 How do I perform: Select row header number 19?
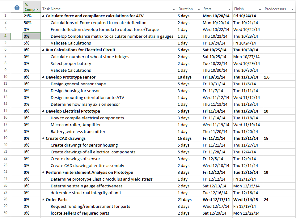(6, 138)
